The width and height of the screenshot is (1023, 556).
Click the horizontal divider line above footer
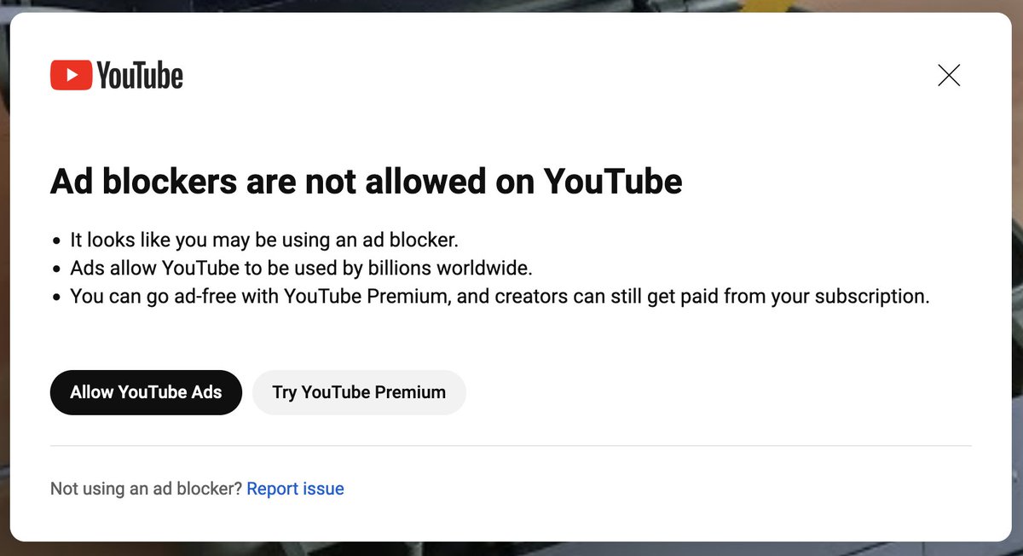[510, 445]
